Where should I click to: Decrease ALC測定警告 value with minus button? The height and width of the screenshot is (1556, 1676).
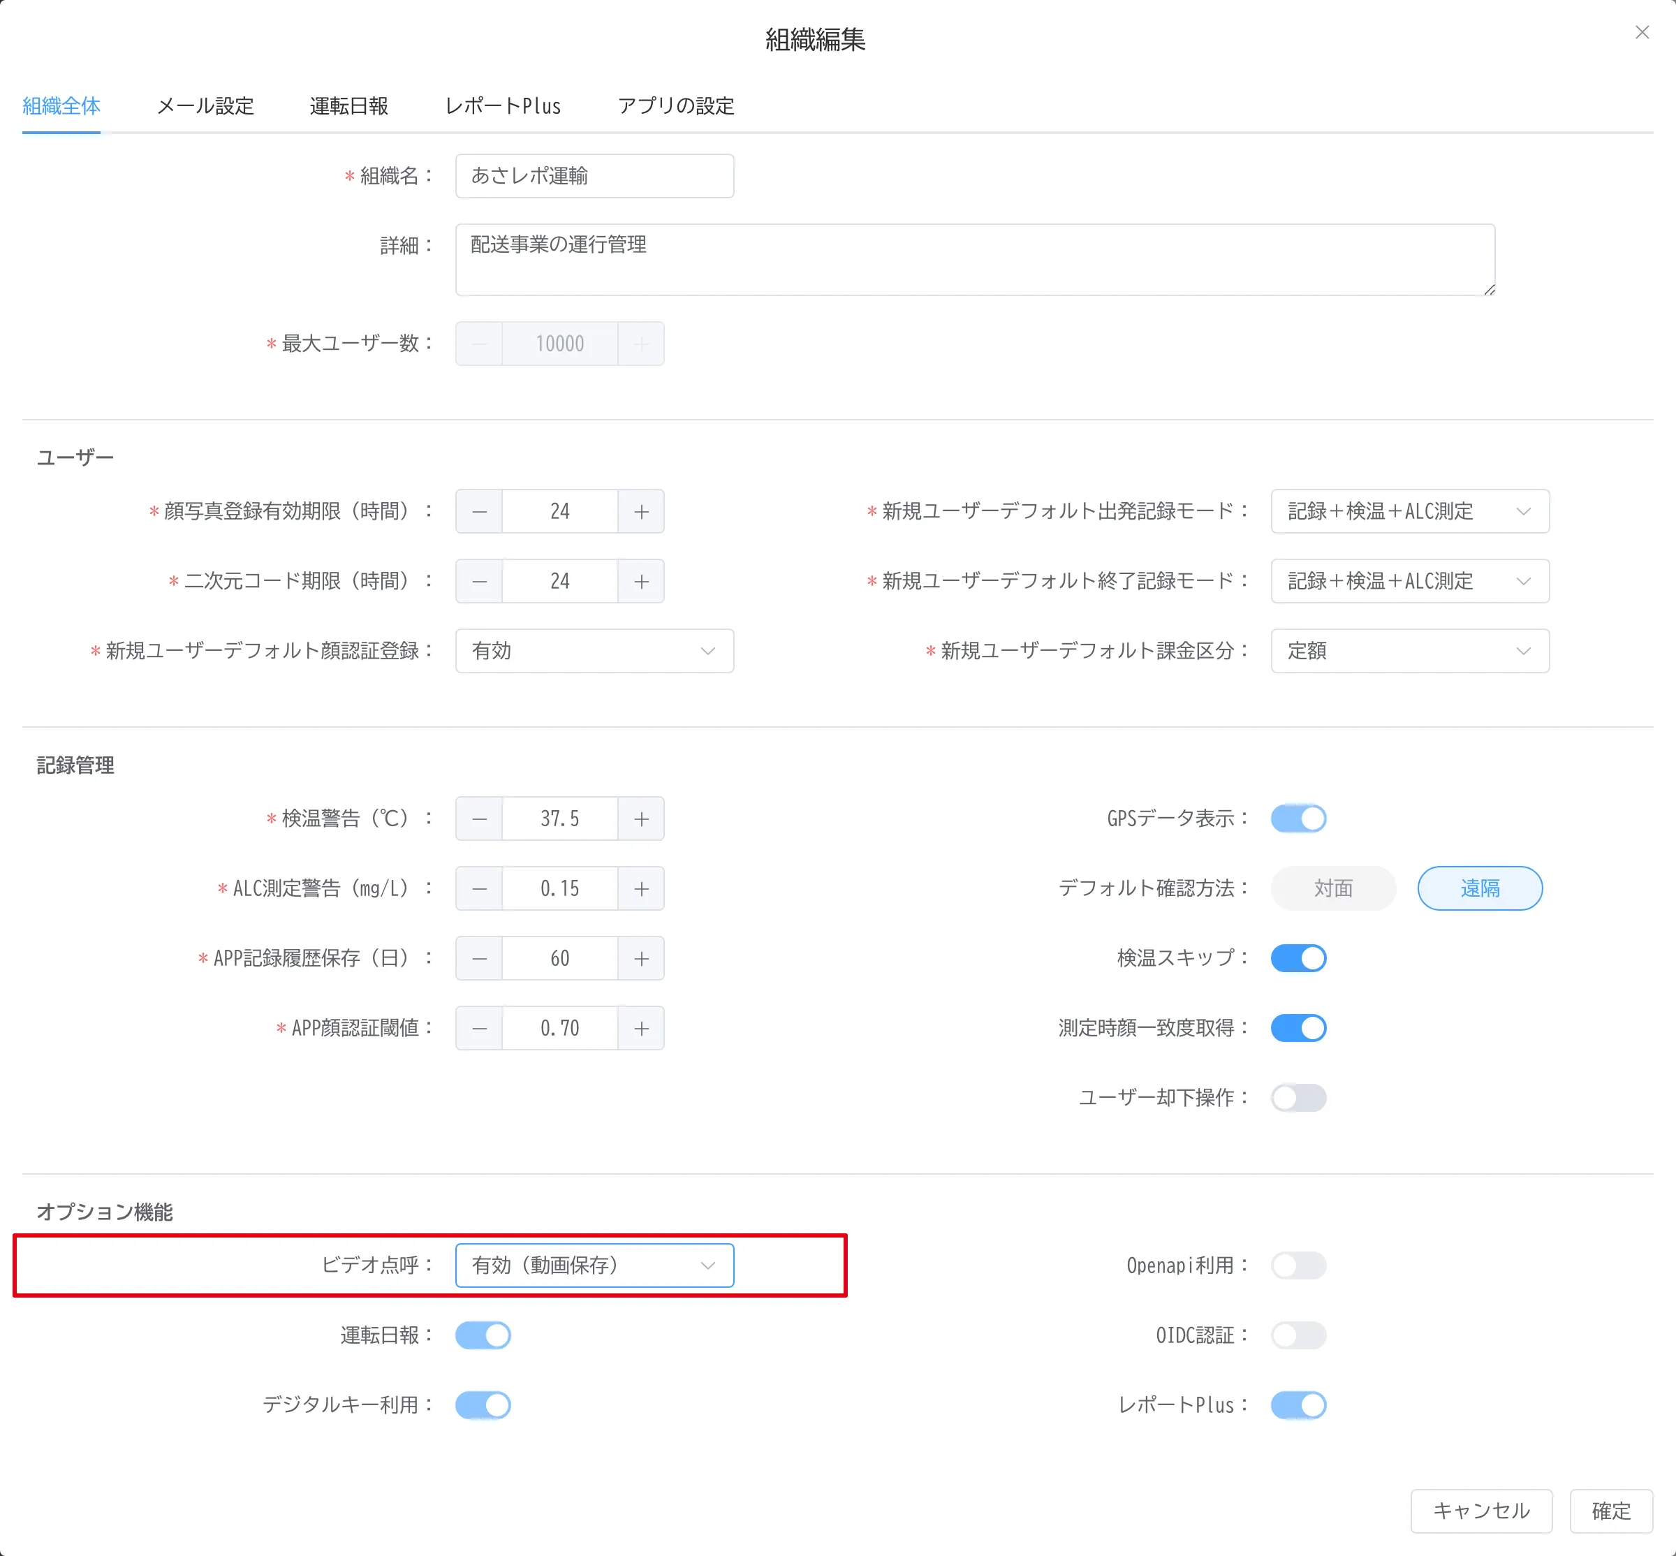[x=480, y=888]
